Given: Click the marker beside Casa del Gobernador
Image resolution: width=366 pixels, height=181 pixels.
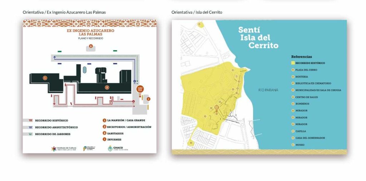Looking at the screenshot, I should coord(293,138).
